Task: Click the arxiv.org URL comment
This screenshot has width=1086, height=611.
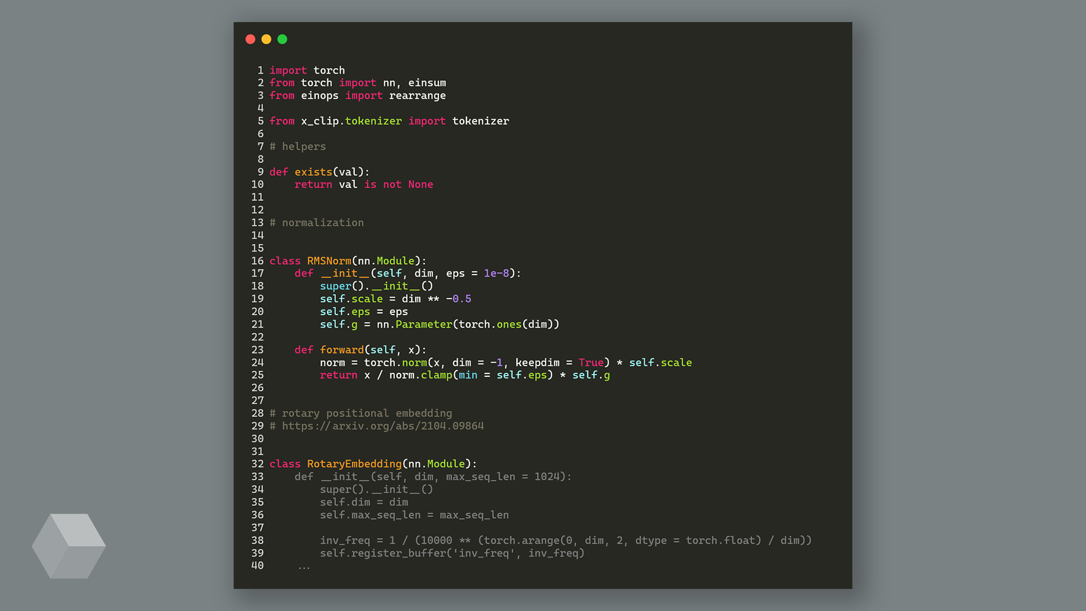Action: pos(377,426)
